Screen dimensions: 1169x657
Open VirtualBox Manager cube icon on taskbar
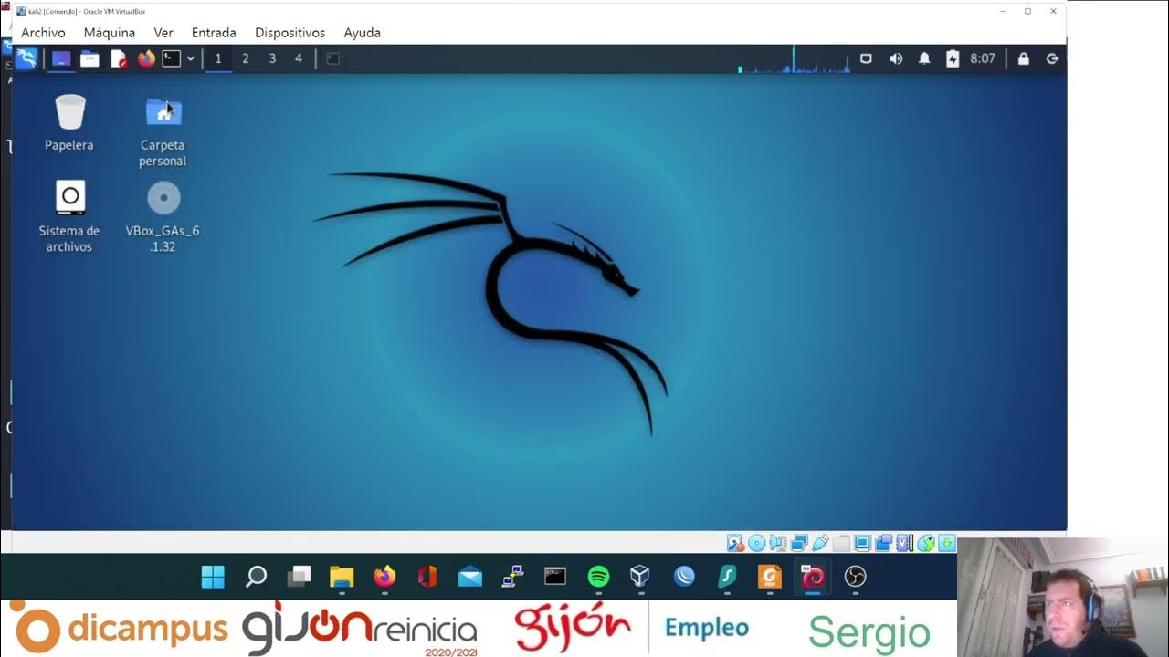click(640, 577)
